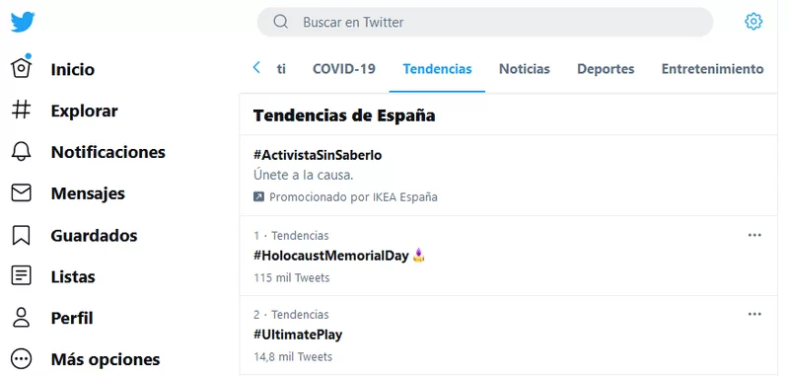Open Listas icon in sidebar
The width and height of the screenshot is (789, 376).
(x=21, y=276)
